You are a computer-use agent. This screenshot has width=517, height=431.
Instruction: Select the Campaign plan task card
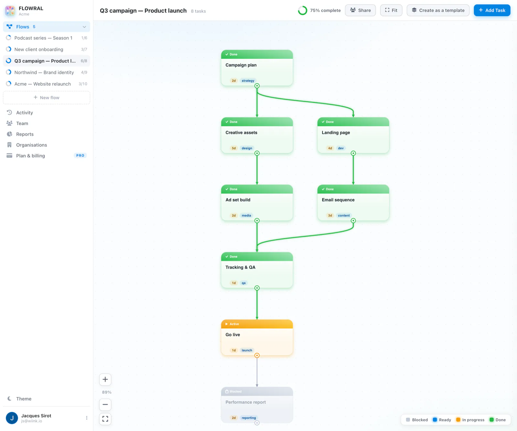(x=257, y=68)
